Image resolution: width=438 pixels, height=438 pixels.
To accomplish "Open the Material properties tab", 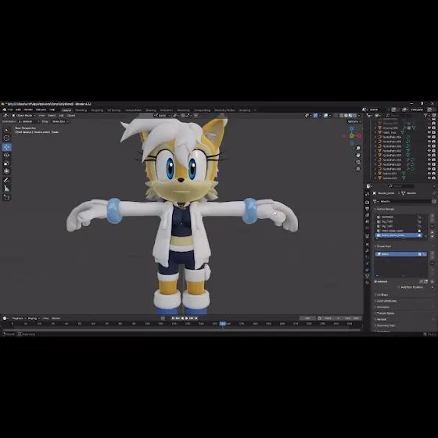I will [368, 282].
